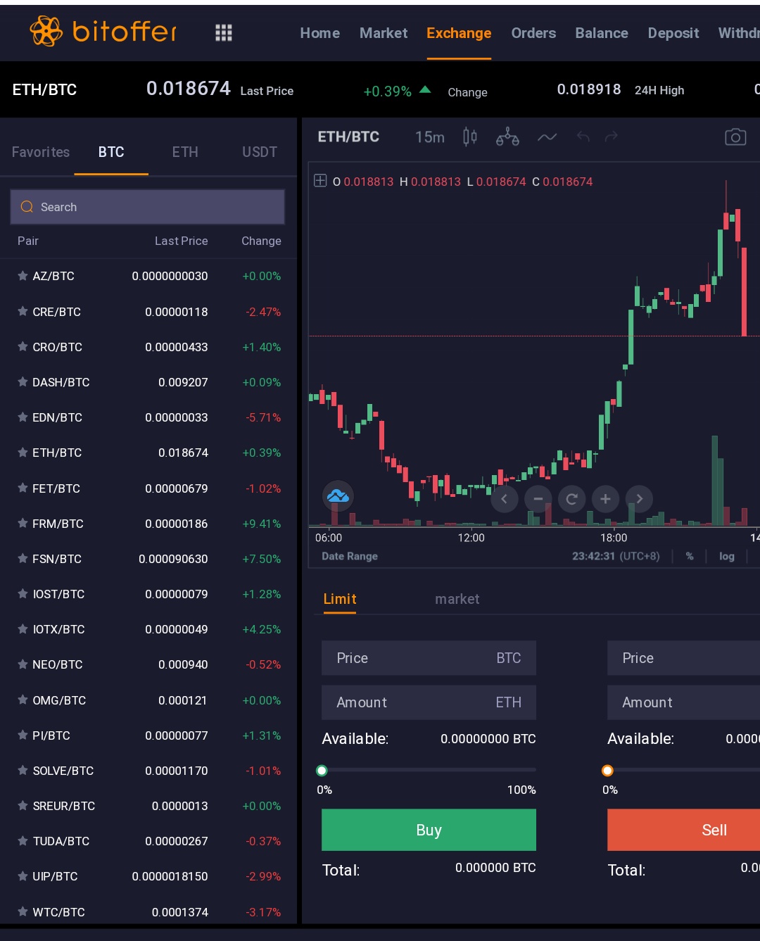This screenshot has height=941, width=760.
Task: Favorite the DASH/BTC pair star
Action: pos(23,381)
